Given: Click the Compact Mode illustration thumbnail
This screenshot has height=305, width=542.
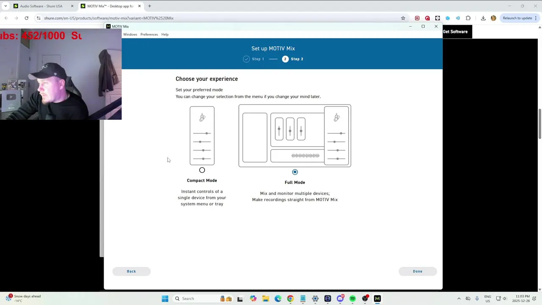Looking at the screenshot, I should point(202,136).
